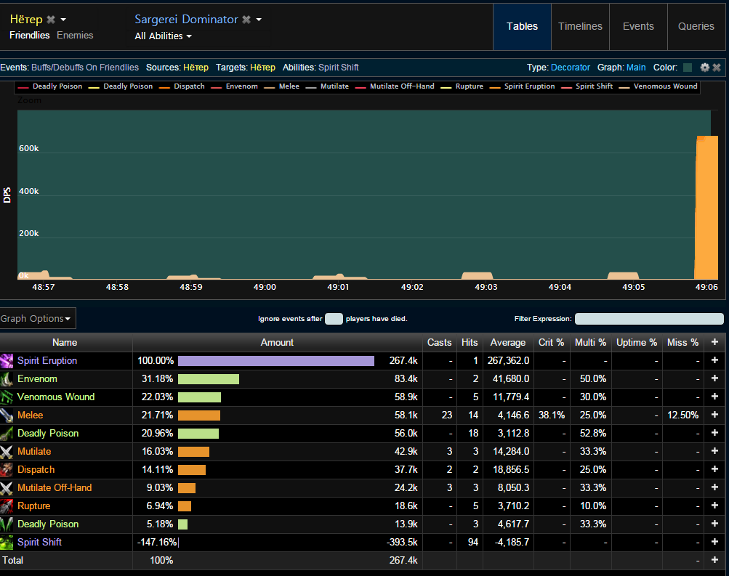Expand the Spirit Shift row details

click(714, 542)
